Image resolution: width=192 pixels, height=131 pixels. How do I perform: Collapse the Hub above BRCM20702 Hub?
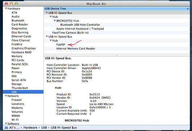[x=51, y=17]
